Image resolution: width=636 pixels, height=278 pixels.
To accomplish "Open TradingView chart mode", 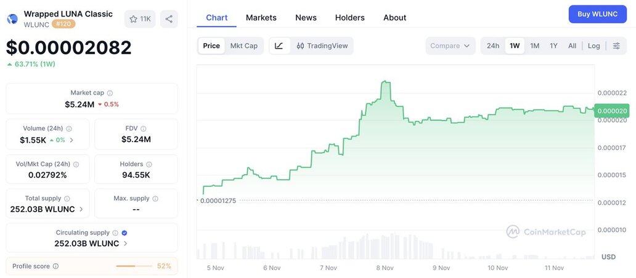I will 322,46.
